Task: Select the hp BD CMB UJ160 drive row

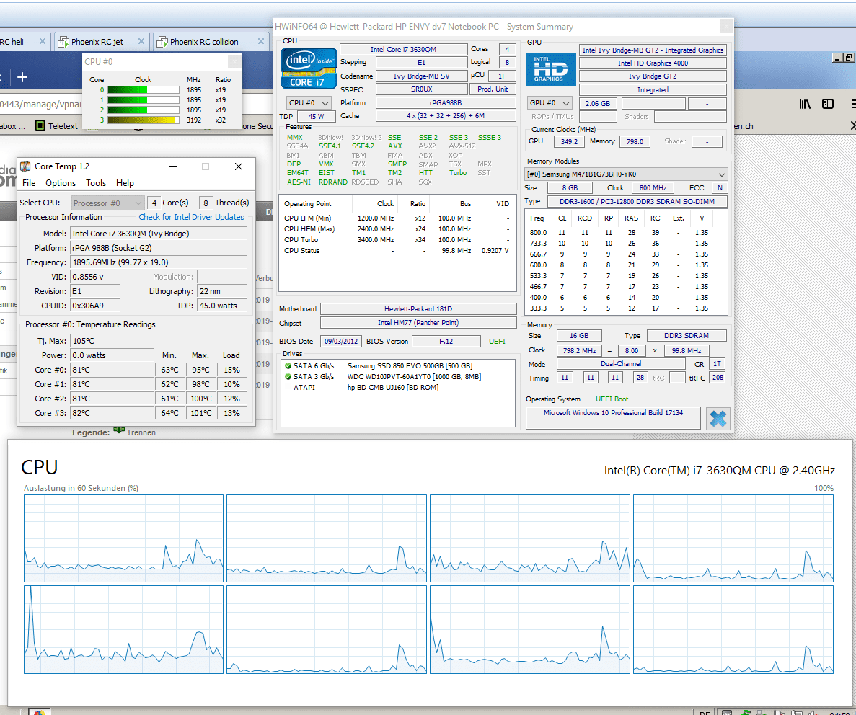Action: tap(397, 388)
